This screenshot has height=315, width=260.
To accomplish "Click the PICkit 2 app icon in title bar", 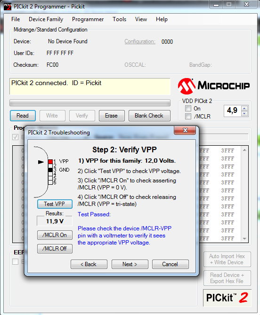I will (x=8, y=7).
